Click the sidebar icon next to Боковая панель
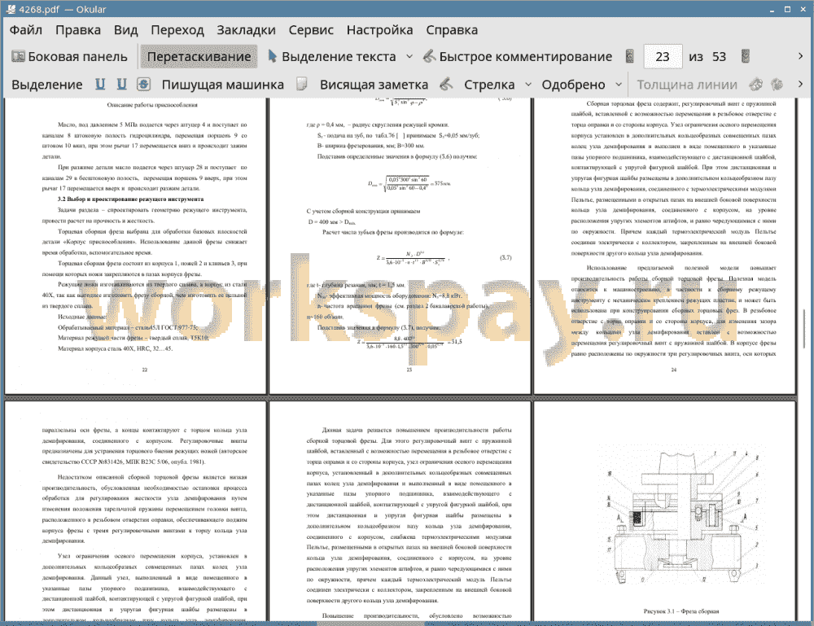The width and height of the screenshot is (814, 626). point(18,56)
